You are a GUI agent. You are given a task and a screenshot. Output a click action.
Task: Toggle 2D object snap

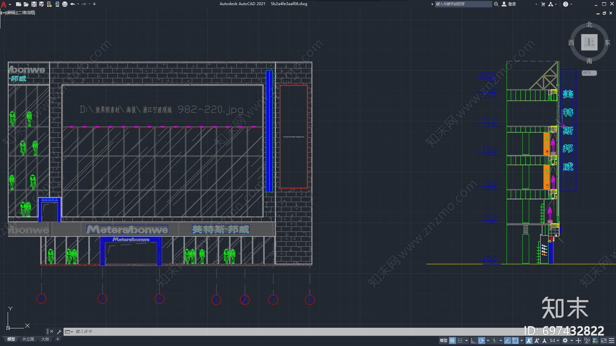point(515,340)
